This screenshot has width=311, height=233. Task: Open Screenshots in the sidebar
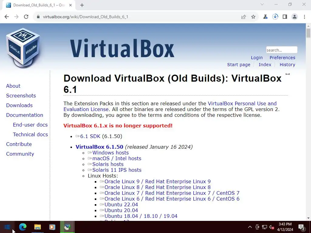coord(21,96)
